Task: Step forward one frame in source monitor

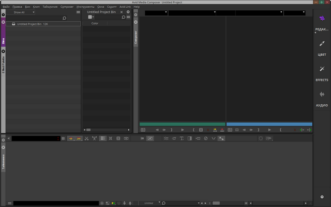Action: coord(164,130)
